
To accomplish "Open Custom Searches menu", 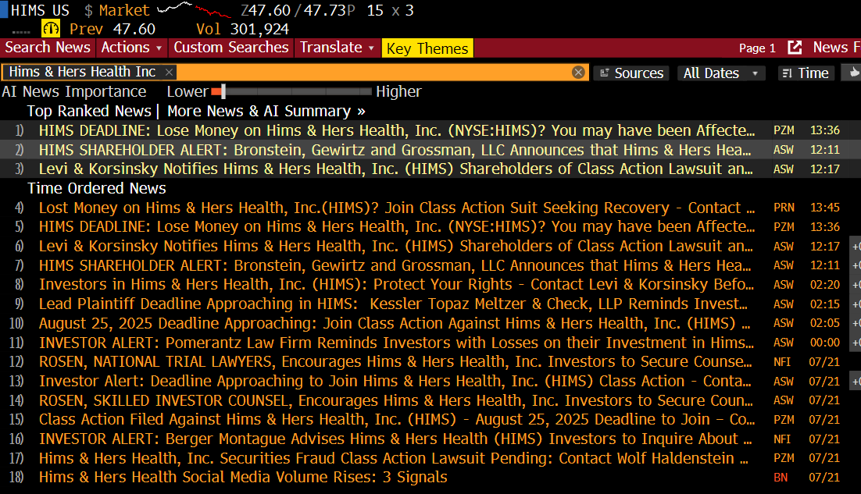I will click(231, 48).
